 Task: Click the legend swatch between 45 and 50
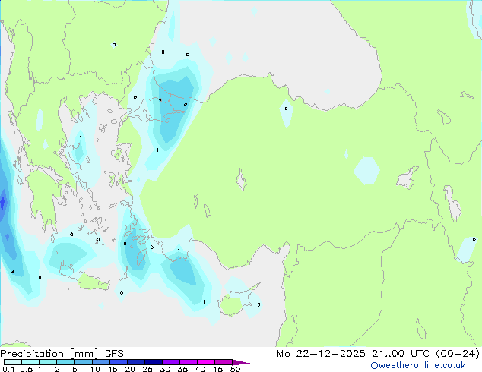pos(224,362)
